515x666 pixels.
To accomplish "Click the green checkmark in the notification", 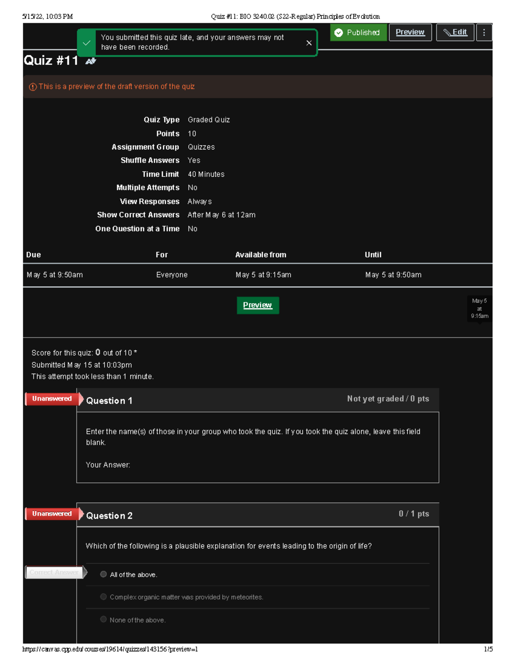I will (x=87, y=43).
